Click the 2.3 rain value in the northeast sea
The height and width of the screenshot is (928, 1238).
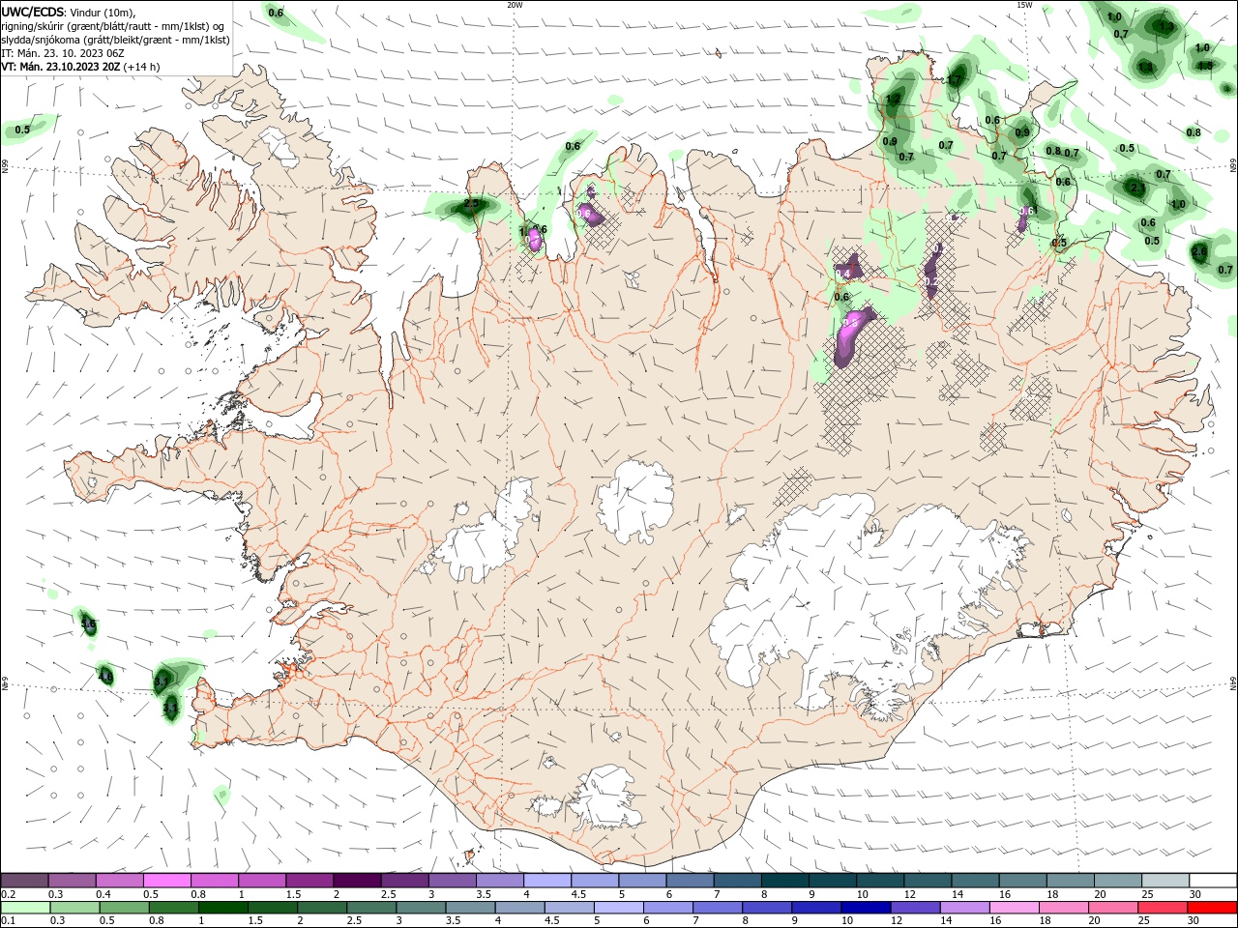(1137, 188)
